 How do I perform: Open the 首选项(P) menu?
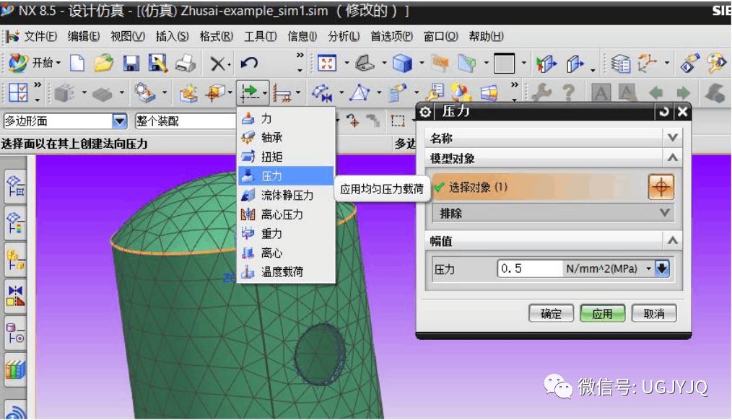(391, 36)
